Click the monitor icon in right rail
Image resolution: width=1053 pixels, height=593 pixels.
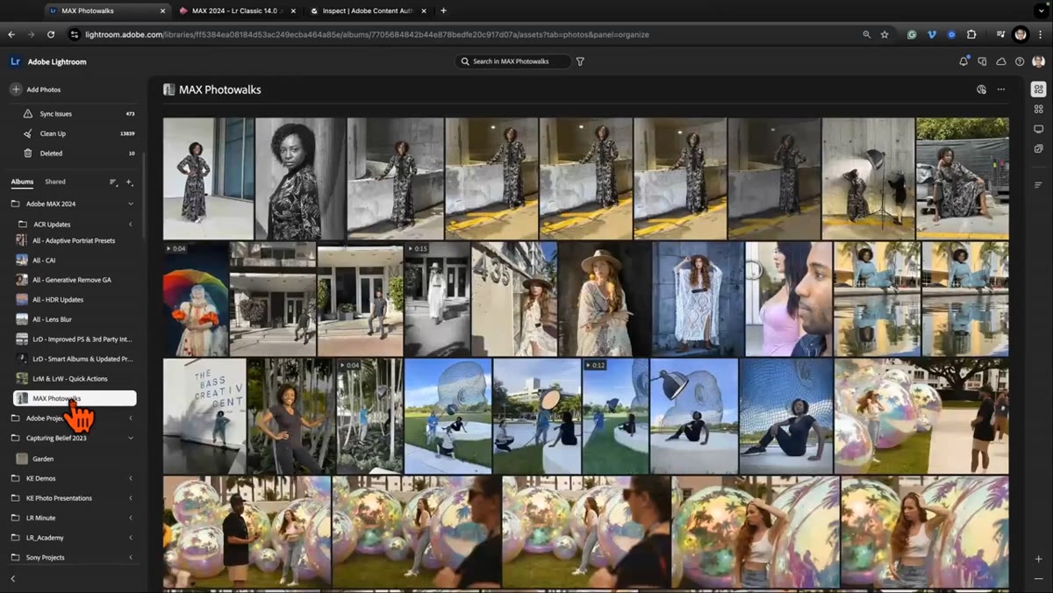click(x=1039, y=129)
